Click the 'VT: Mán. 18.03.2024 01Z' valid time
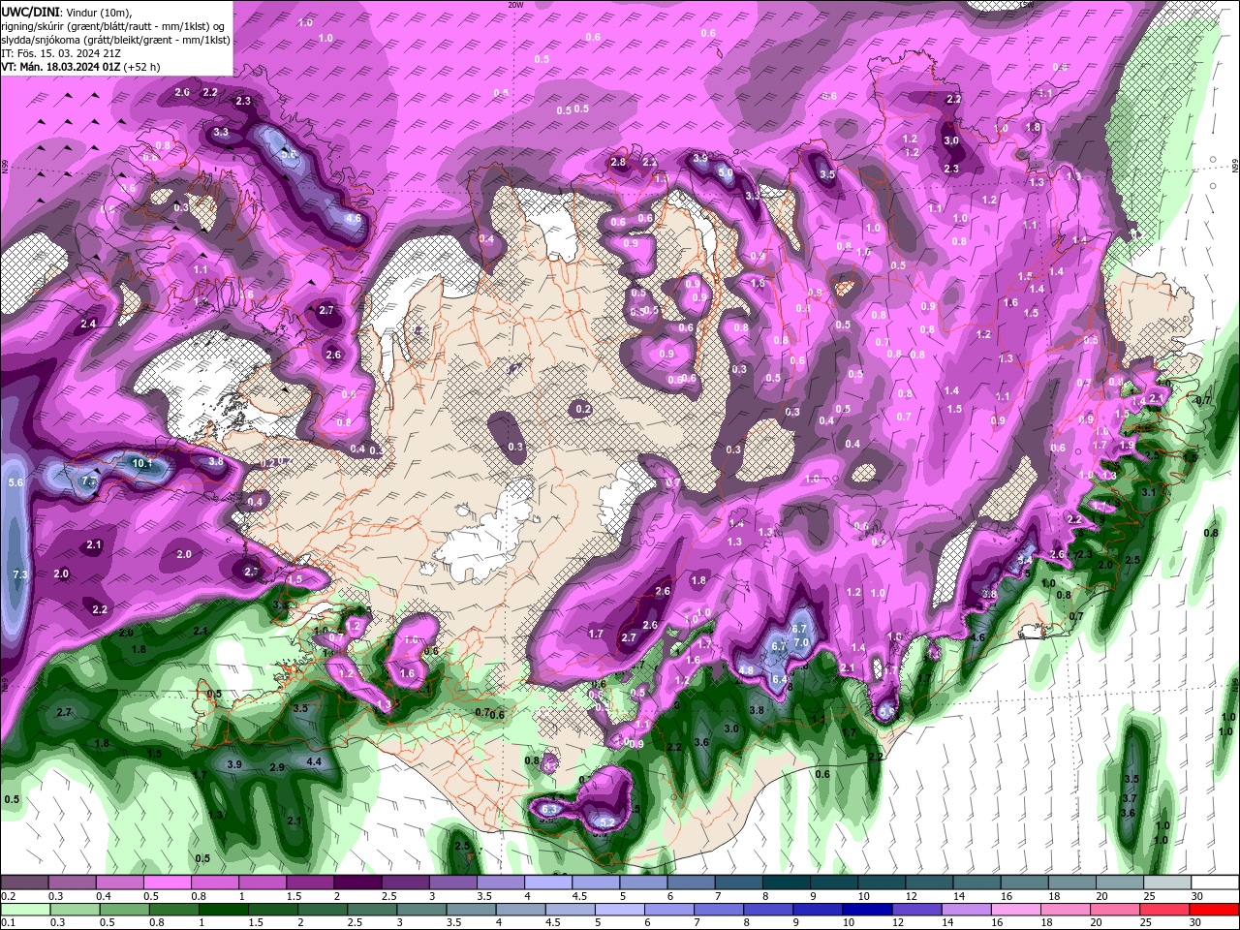Image resolution: width=1240 pixels, height=930 pixels. tap(60, 67)
